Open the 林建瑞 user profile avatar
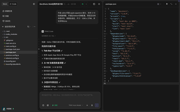 click(4, 109)
